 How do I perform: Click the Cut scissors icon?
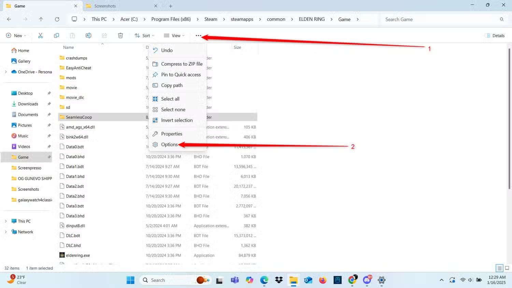pyautogui.click(x=40, y=35)
